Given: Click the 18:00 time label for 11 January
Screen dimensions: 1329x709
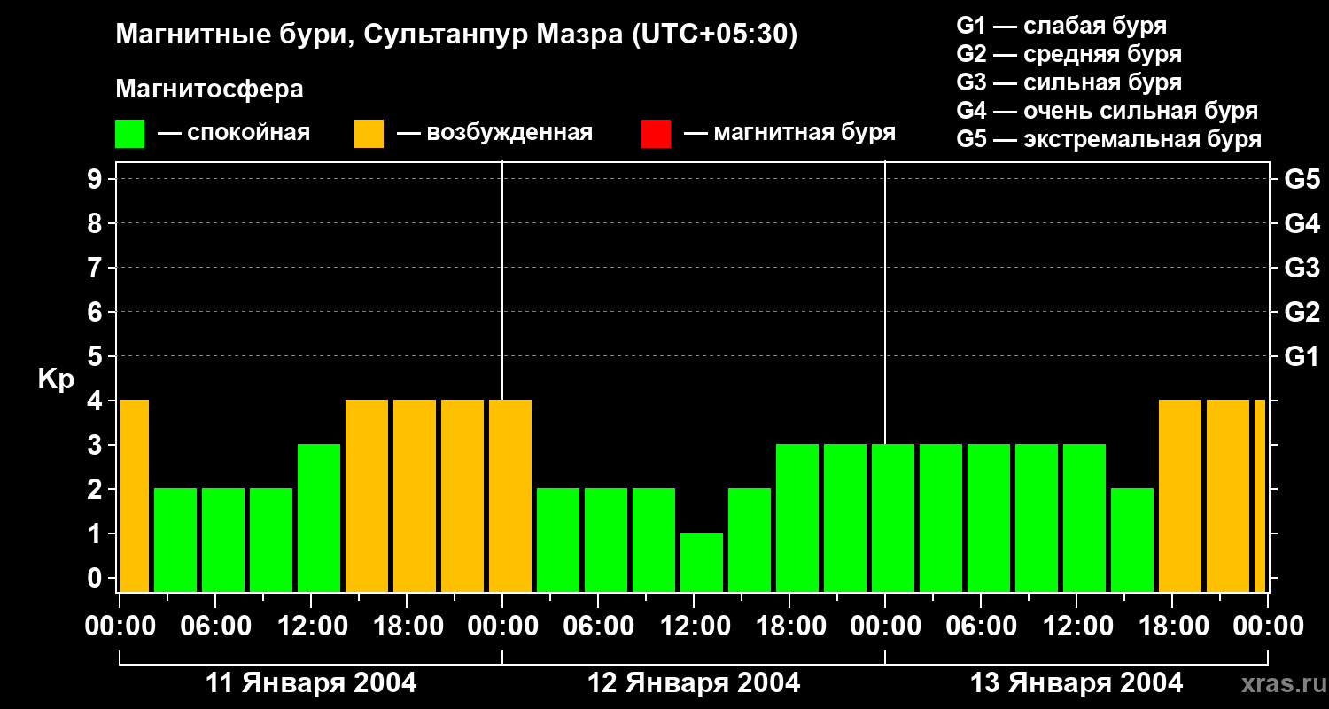Looking at the screenshot, I should [x=407, y=627].
